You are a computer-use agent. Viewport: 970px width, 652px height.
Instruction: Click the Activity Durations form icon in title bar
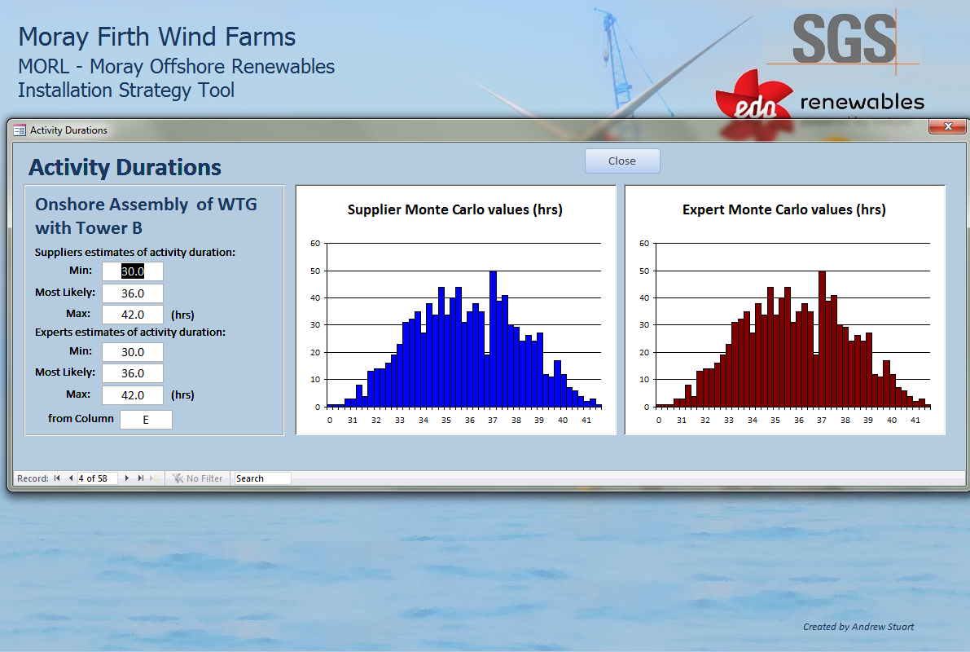20,130
